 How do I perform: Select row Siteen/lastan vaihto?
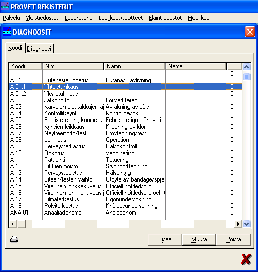pyautogui.click(x=125, y=179)
